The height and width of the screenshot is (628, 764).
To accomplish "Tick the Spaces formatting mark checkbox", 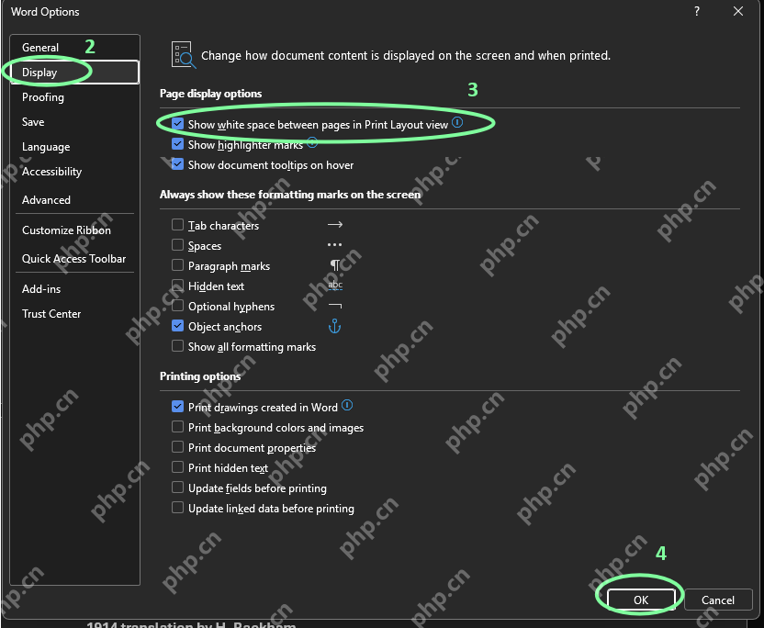I will click(x=178, y=245).
